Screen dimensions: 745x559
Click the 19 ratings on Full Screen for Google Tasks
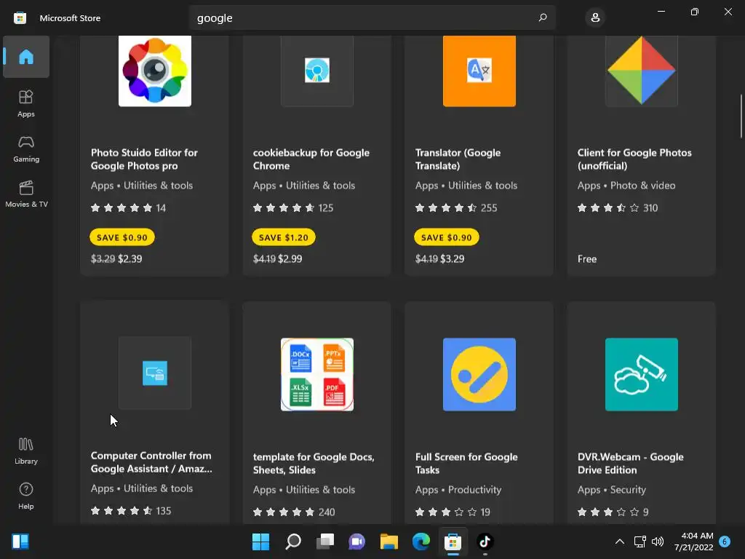[x=453, y=512]
